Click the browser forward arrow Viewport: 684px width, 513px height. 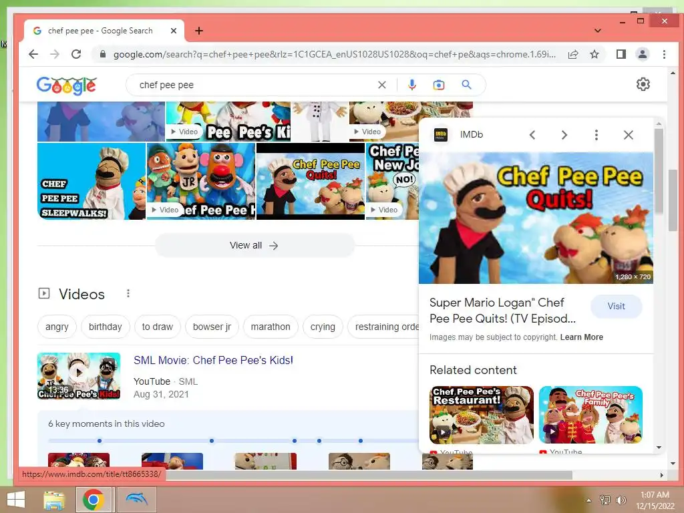55,54
